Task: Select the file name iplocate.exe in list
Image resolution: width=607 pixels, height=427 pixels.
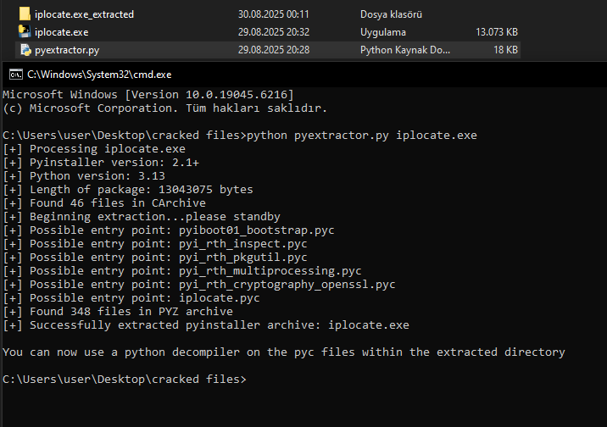Action: (62, 32)
